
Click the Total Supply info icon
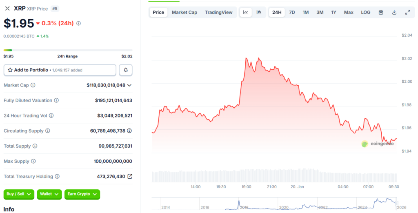[35, 146]
